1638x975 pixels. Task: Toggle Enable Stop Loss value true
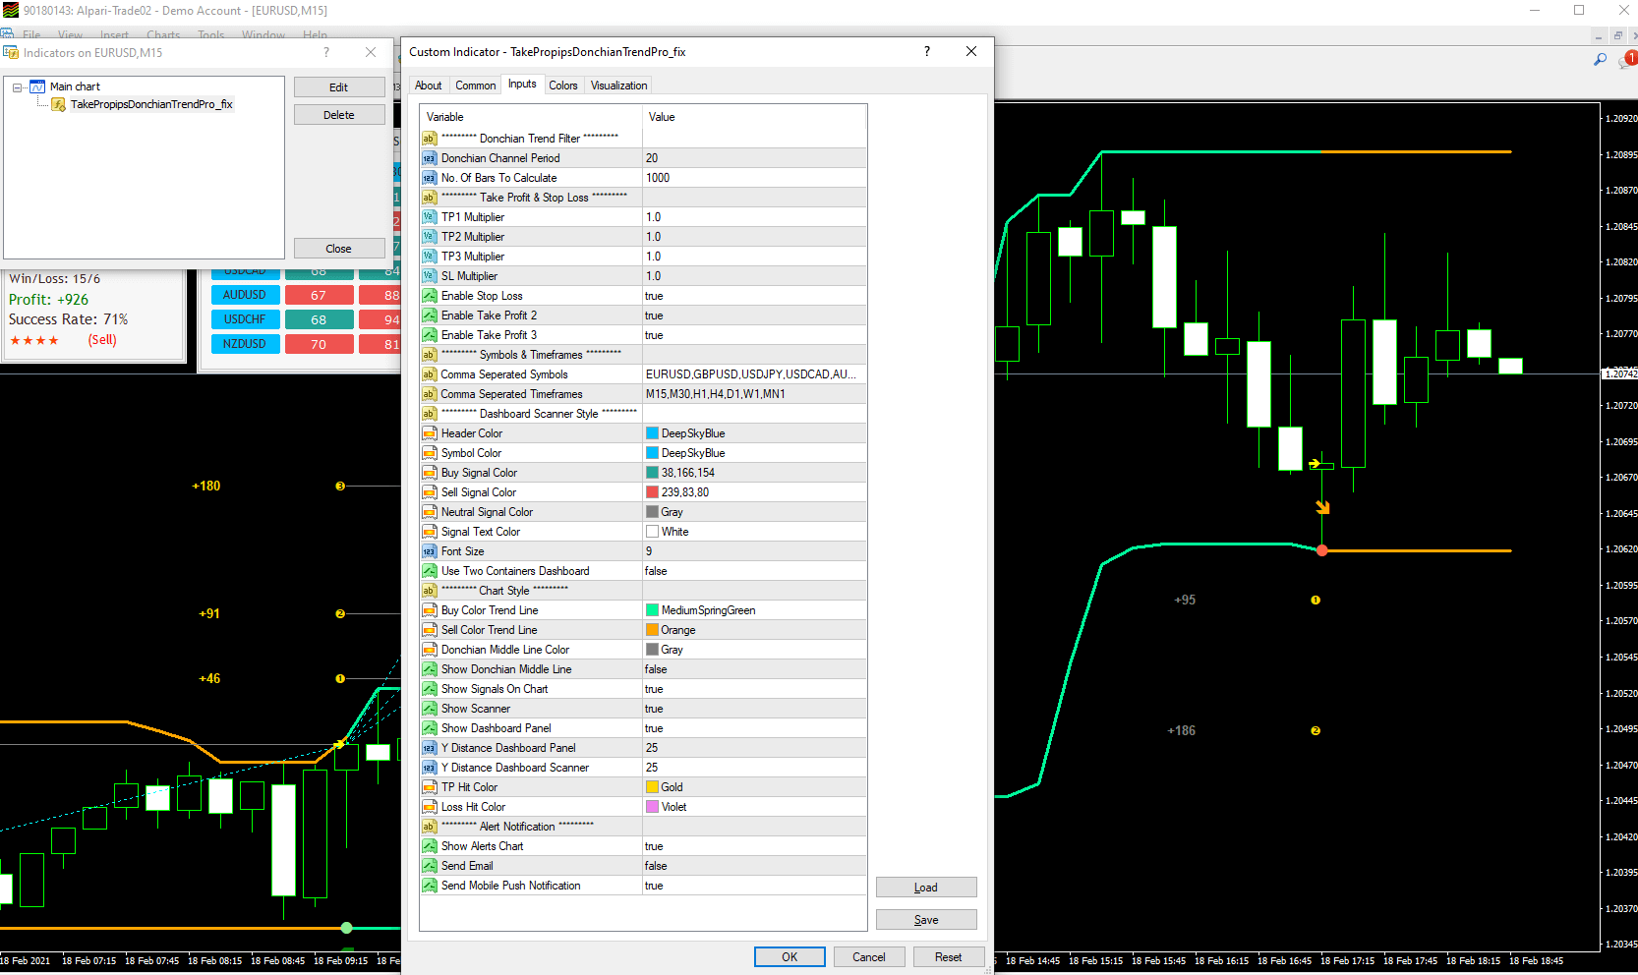(x=754, y=296)
